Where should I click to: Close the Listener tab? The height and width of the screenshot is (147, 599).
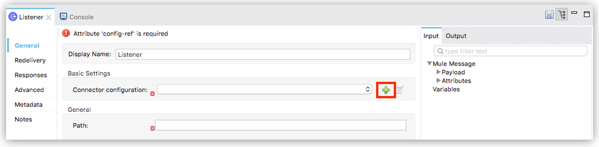pos(49,17)
